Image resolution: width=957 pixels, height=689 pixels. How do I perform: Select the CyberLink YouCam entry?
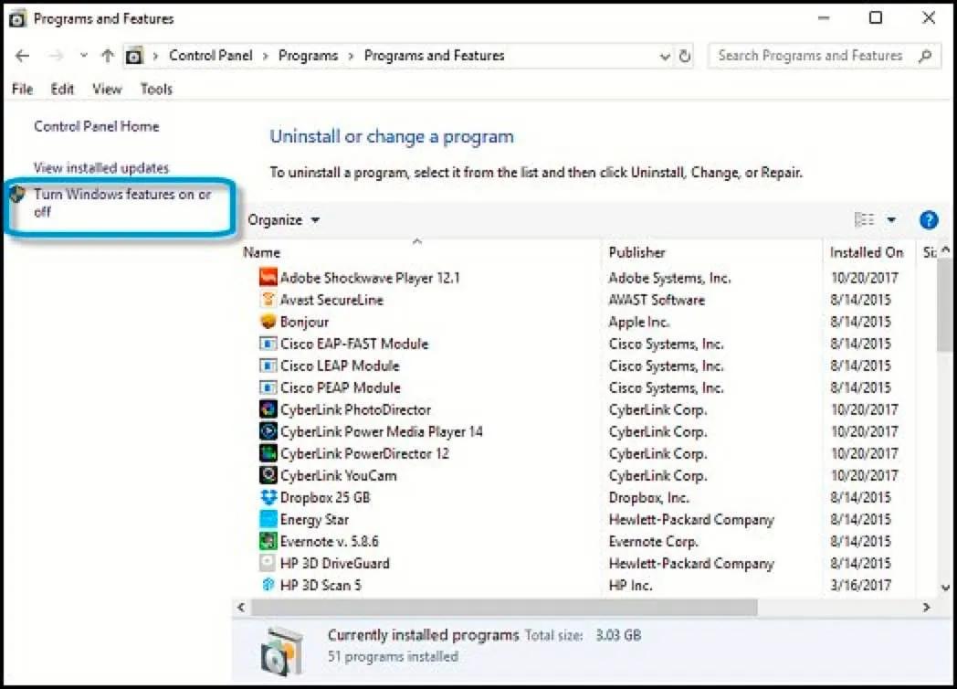[338, 476]
